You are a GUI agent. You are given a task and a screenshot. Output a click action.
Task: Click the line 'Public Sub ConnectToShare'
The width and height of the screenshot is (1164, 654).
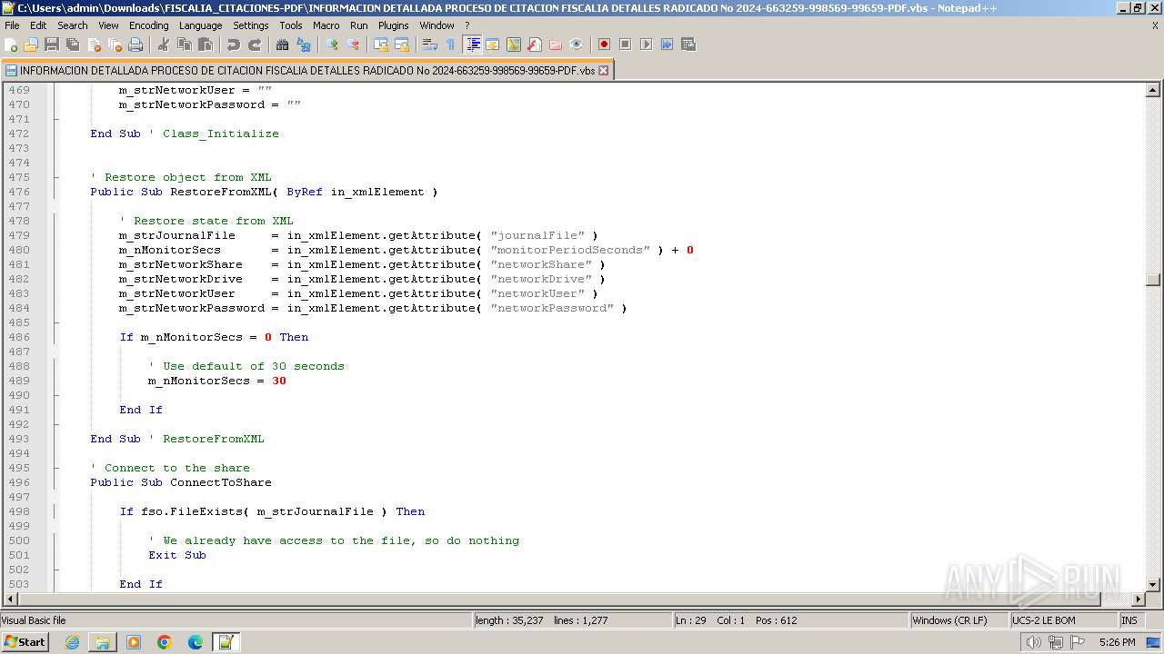[x=181, y=482]
